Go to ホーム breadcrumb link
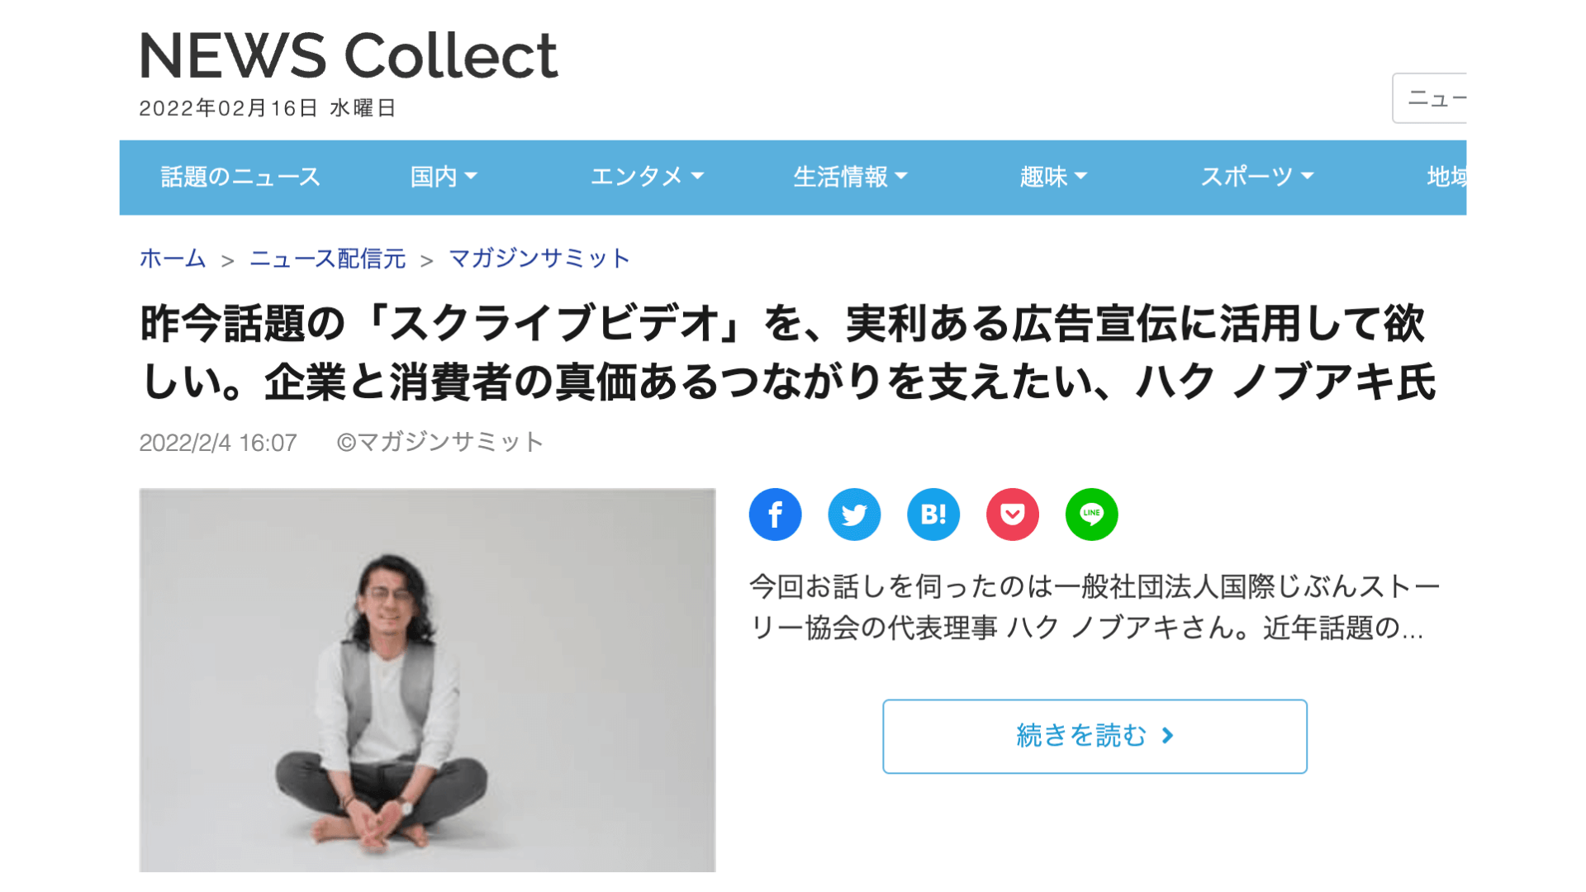 tap(173, 259)
